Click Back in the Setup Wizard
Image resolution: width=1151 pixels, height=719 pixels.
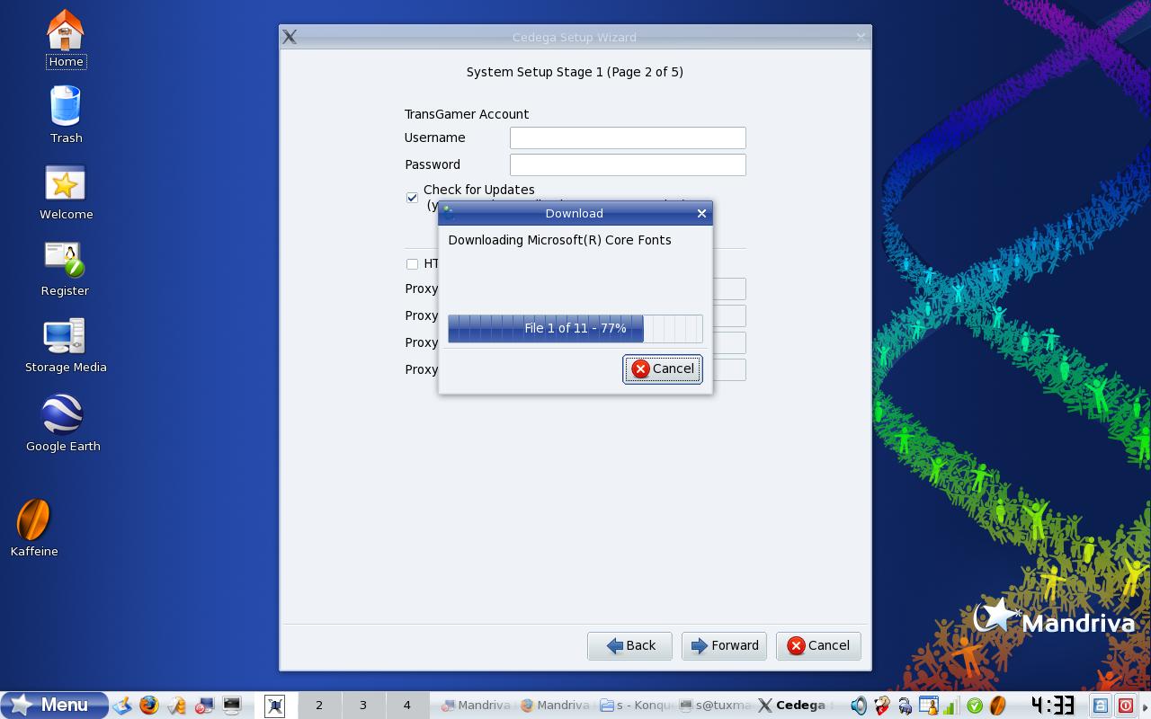(629, 645)
